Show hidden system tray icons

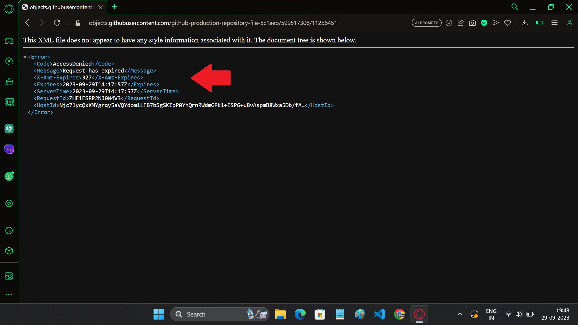point(459,314)
